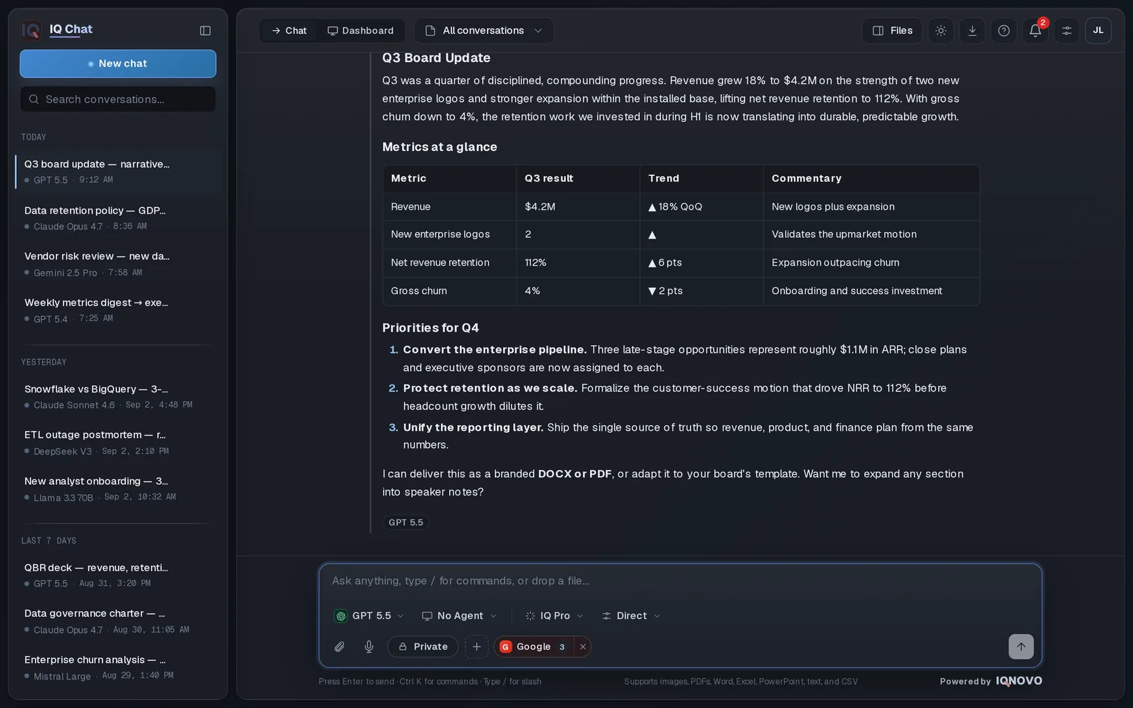This screenshot has width=1133, height=708.
Task: Open the settings sliders icon
Action: [x=1066, y=30]
